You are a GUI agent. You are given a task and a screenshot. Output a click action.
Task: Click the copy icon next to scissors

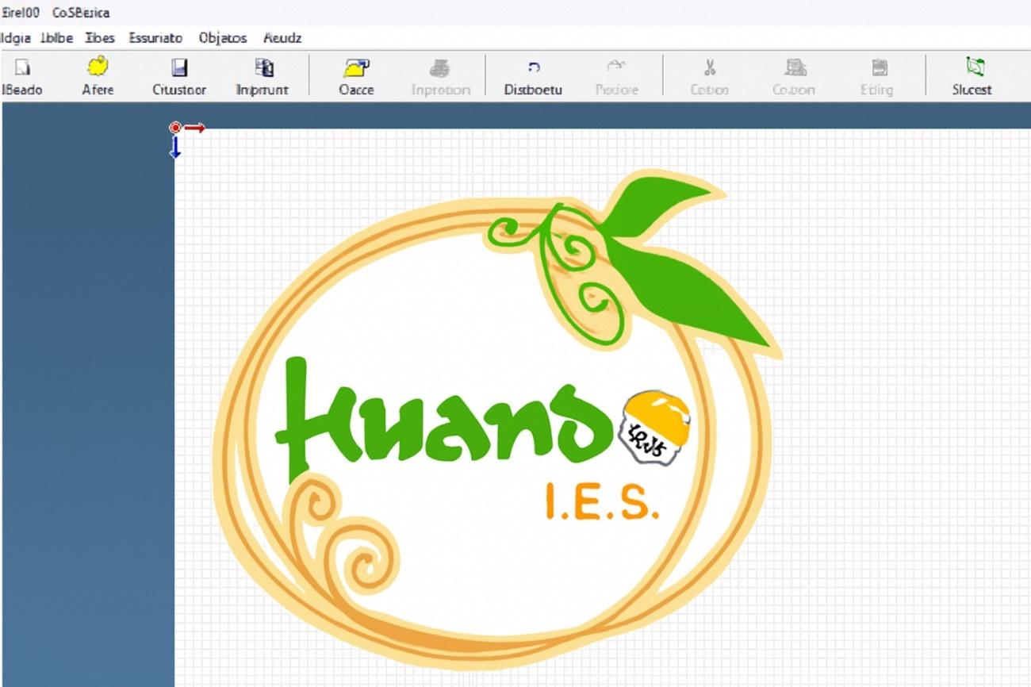pos(794,68)
